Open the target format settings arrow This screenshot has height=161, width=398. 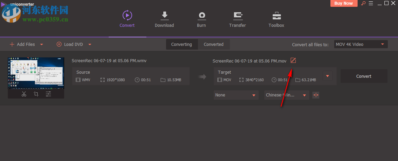coord(327,76)
